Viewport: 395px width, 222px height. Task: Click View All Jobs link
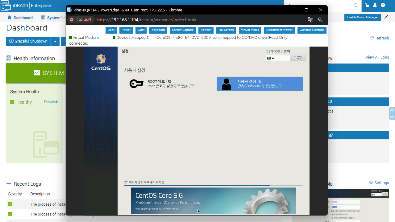377,57
